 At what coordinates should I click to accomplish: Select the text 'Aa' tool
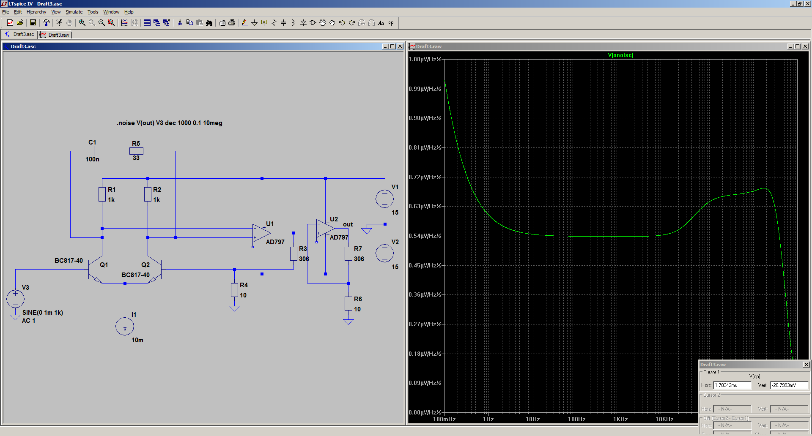click(x=381, y=23)
